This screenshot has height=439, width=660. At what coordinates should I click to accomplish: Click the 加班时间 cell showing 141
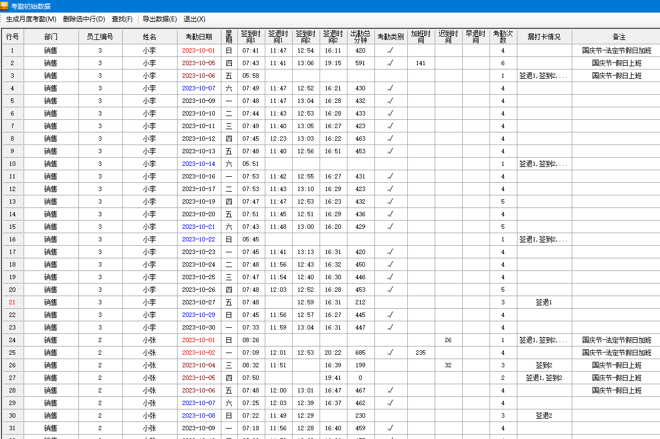coord(420,63)
